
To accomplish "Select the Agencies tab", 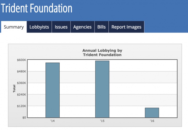I will (82, 27).
